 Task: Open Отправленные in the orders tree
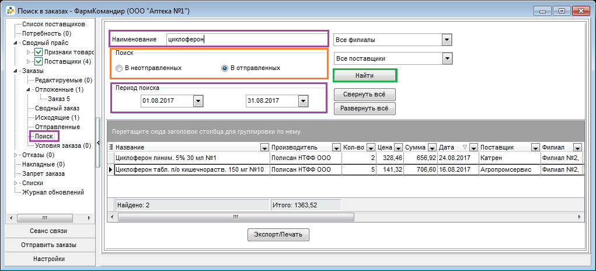[x=57, y=127]
